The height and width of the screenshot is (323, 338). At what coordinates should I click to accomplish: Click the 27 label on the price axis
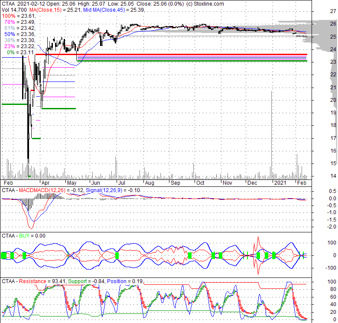(x=333, y=11)
